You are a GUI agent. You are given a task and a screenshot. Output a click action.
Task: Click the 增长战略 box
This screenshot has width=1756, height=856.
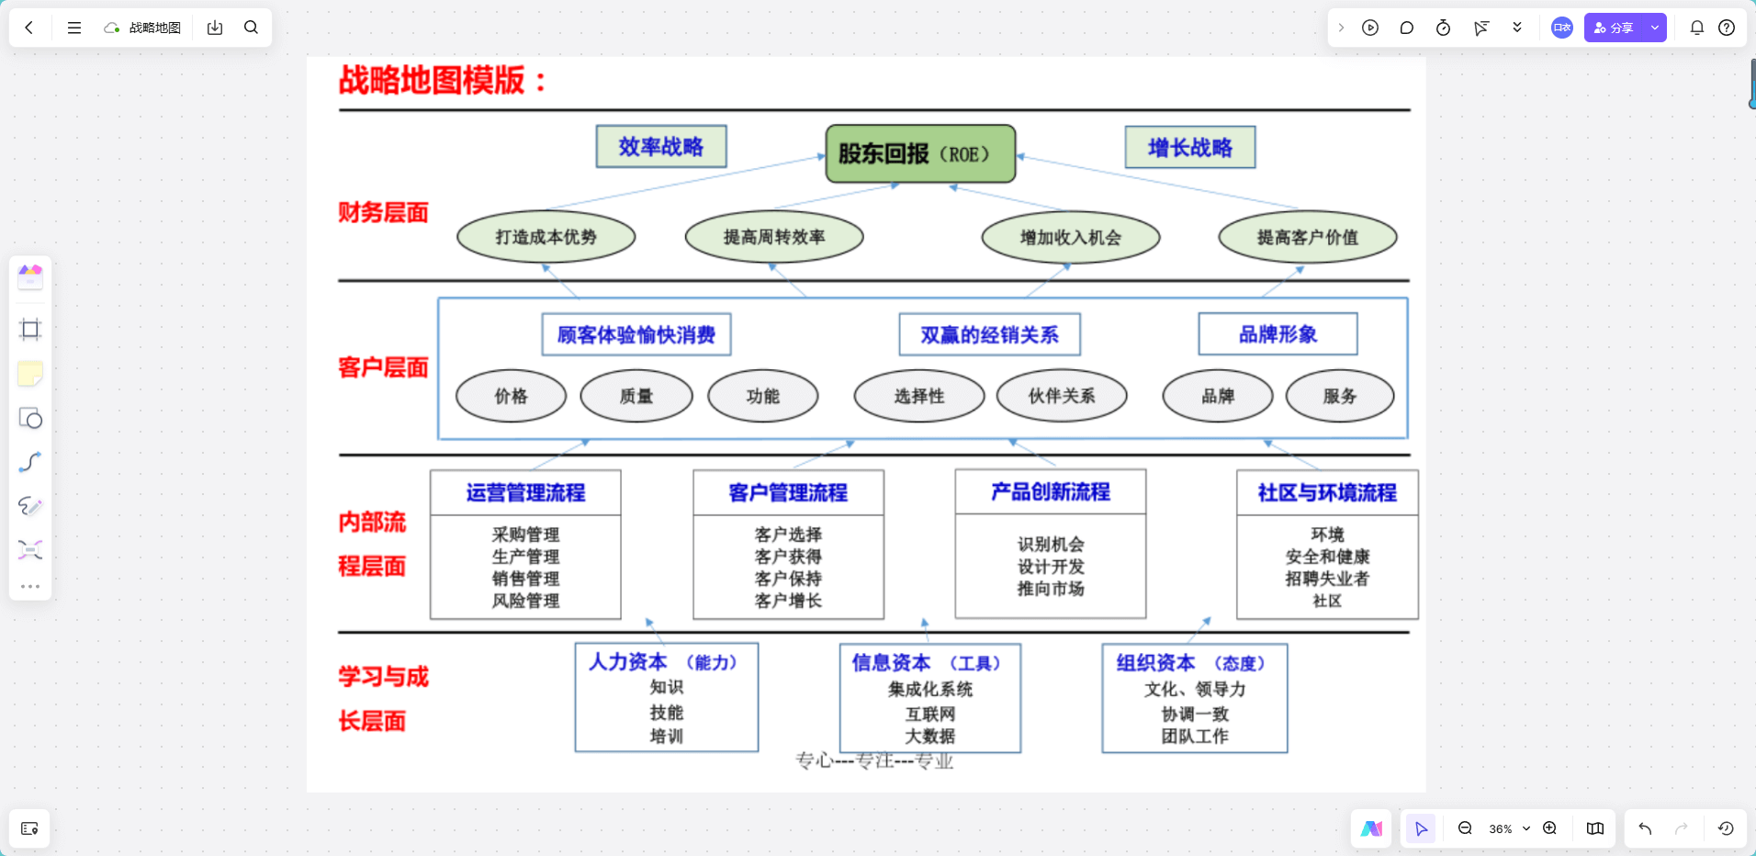click(x=1190, y=147)
